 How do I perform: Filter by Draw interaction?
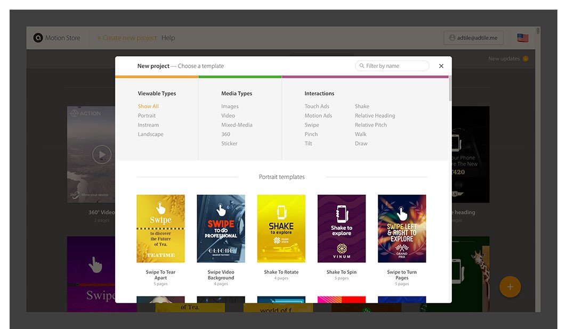click(x=361, y=143)
